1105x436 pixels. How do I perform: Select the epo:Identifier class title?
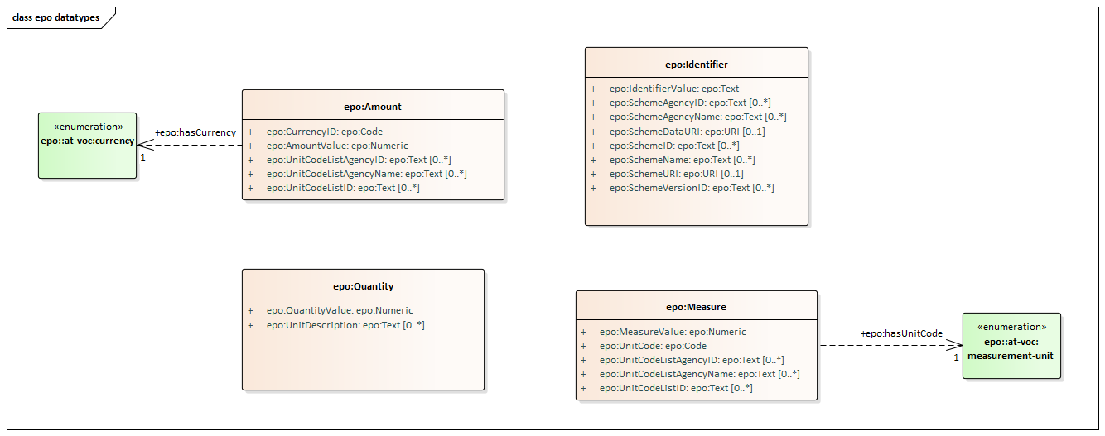[x=697, y=65]
